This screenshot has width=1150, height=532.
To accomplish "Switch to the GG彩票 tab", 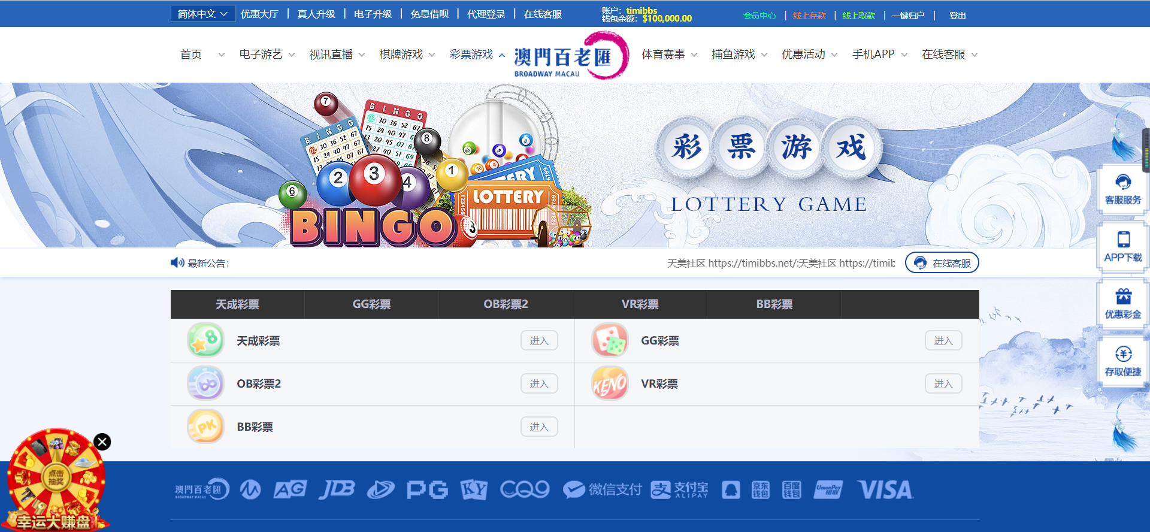I will click(371, 304).
